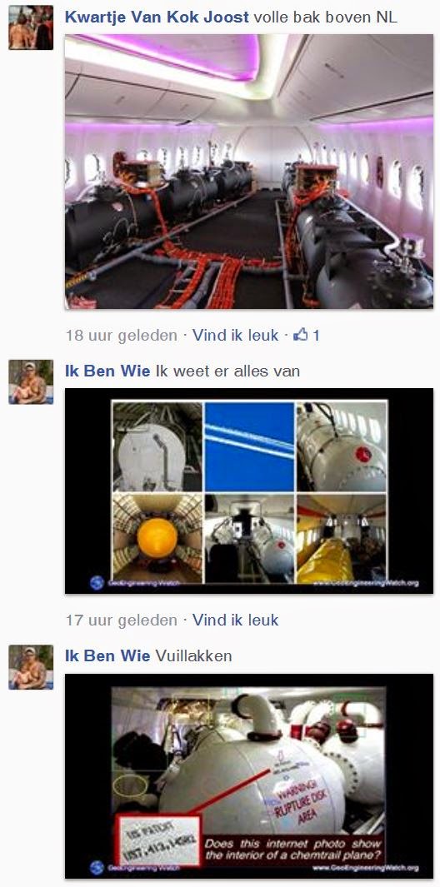
Task: Click the GeoEngineering Watch globe logo in collage
Action: coord(97,583)
